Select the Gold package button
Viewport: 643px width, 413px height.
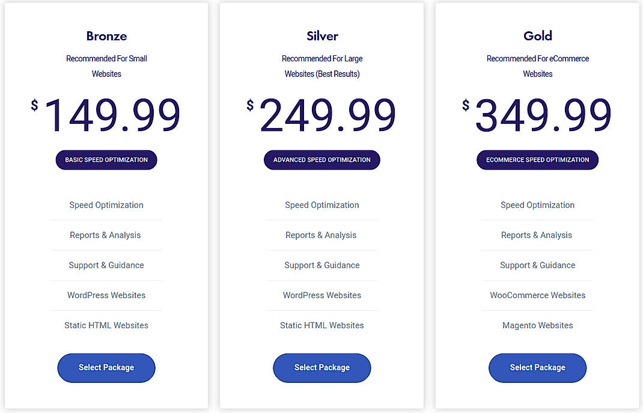click(x=538, y=367)
